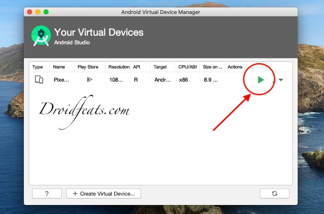Screen dimensions: 324x214
Task: Select the x86 cell in device row
Action: click(183, 80)
